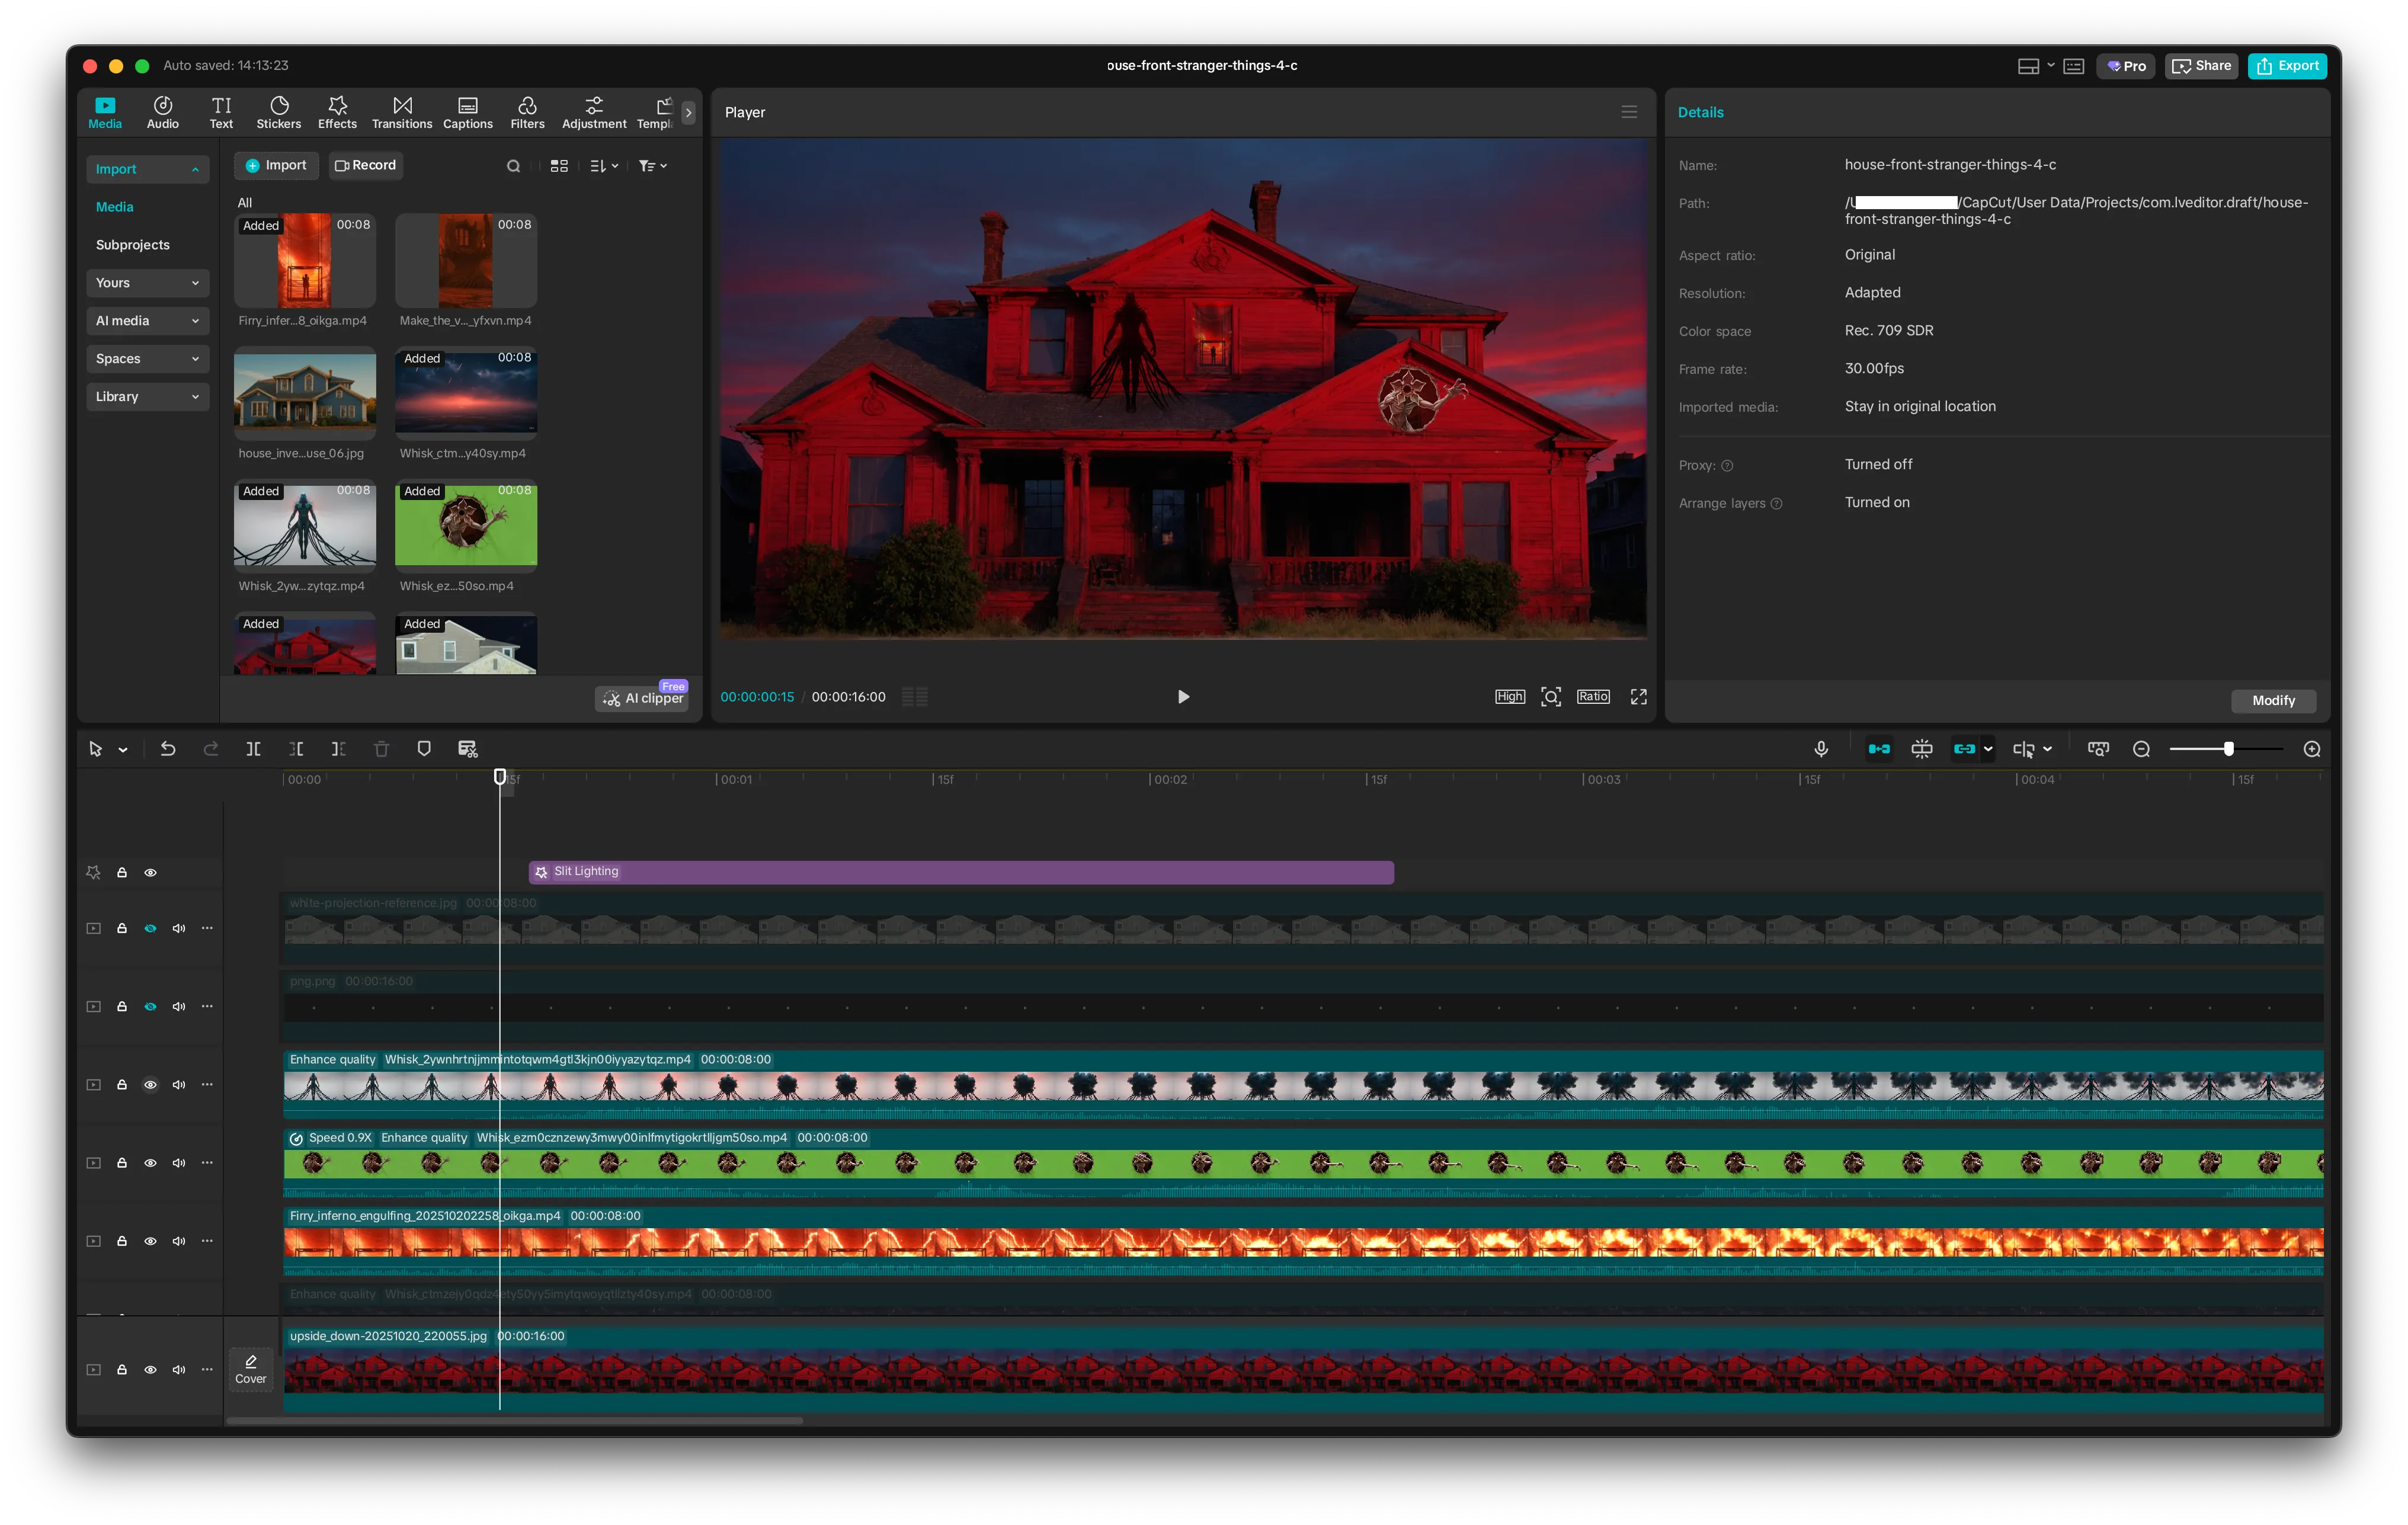Open the player hamburger menu
Viewport: 2408px width, 1525px height.
1629,112
